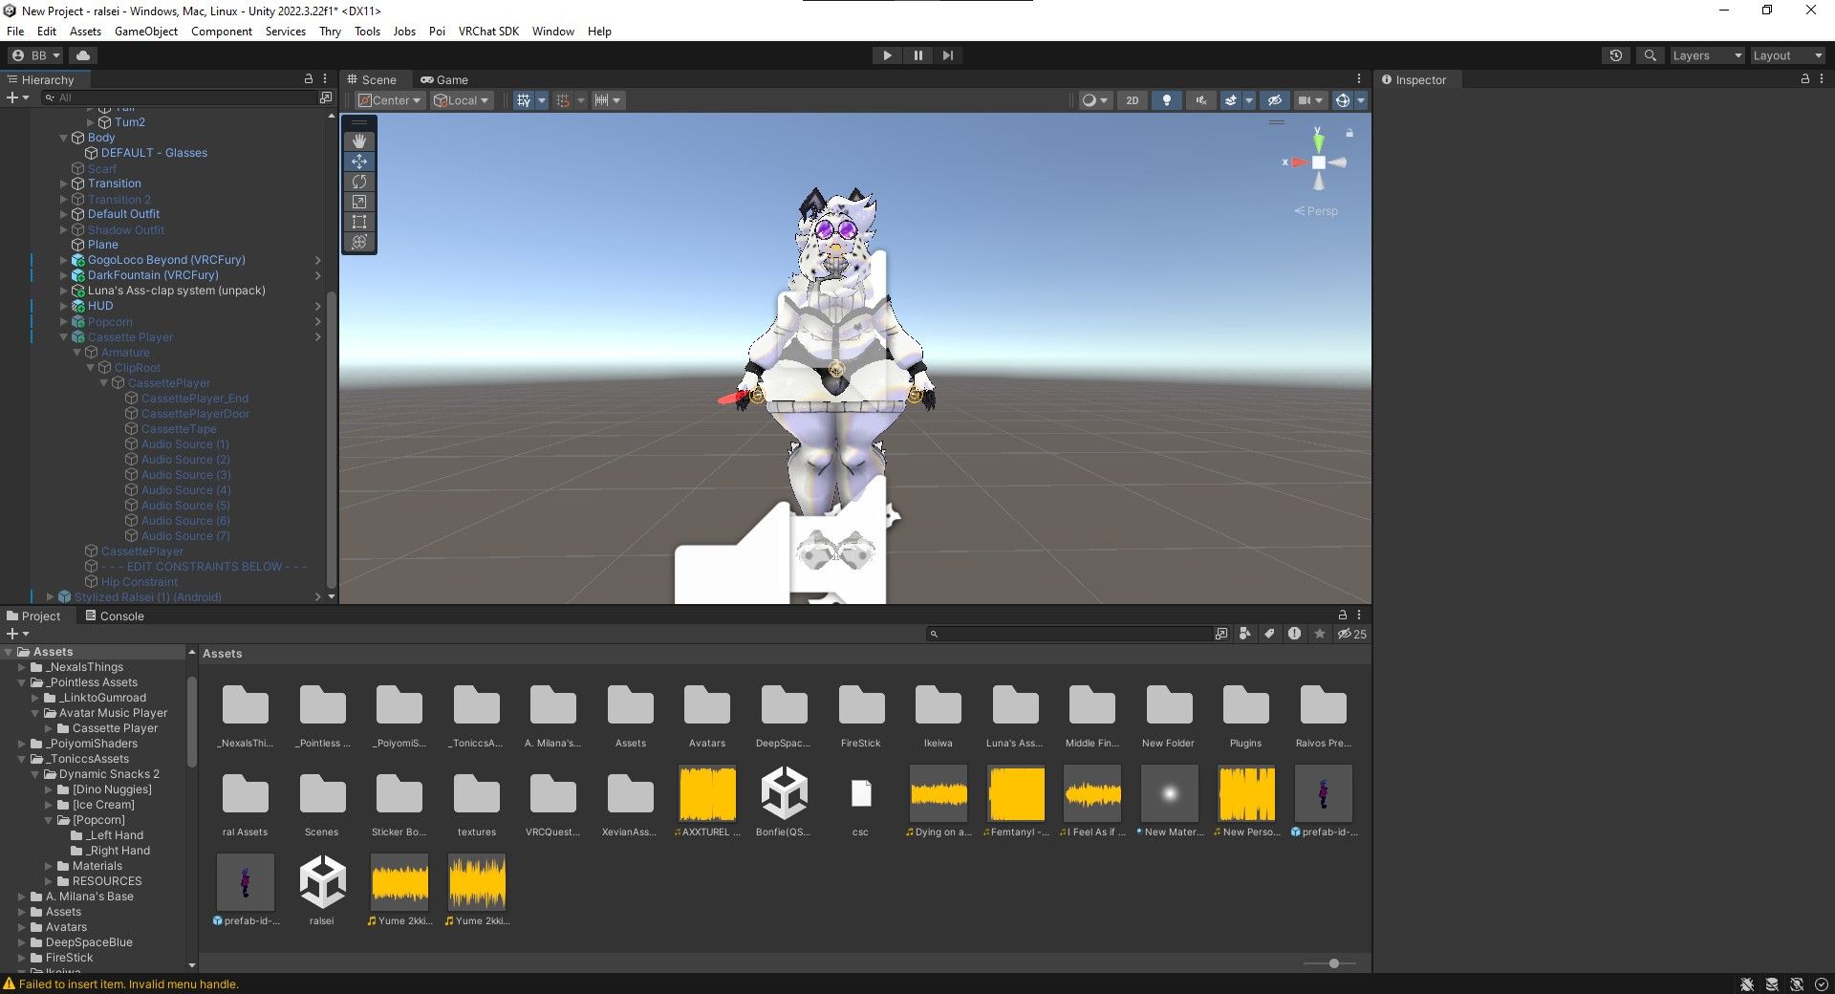Viewport: 1835px width, 994px height.
Task: Toggle 2D view mode
Action: [1132, 100]
